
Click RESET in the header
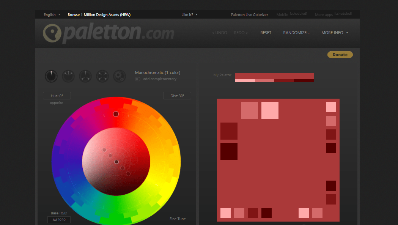[266, 33]
